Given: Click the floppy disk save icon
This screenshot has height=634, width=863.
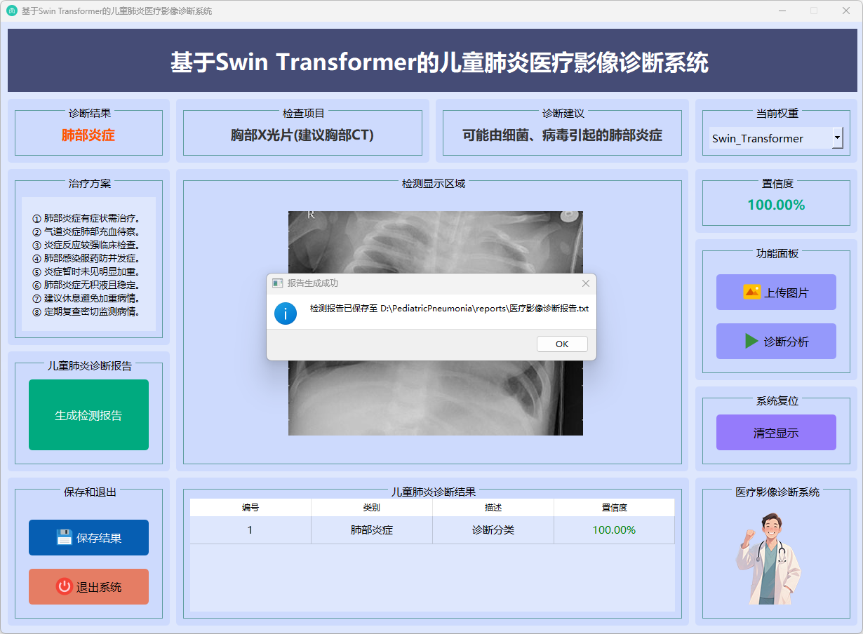Looking at the screenshot, I should (65, 538).
